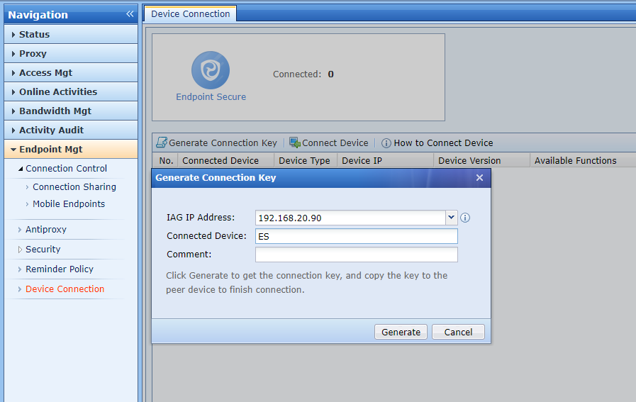Expand the Access Mgt section
The height and width of the screenshot is (402, 636).
pos(71,72)
